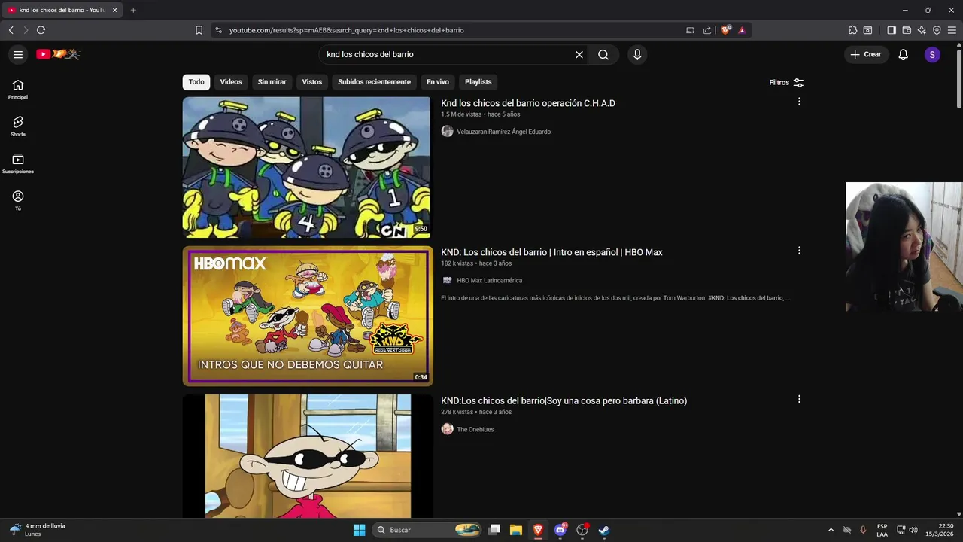The height and width of the screenshot is (542, 963).
Task: Open the 4 mm de lluvia weather widget
Action: pyautogui.click(x=38, y=530)
